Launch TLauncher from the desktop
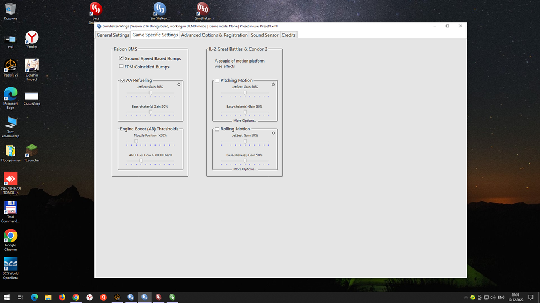 32,153
